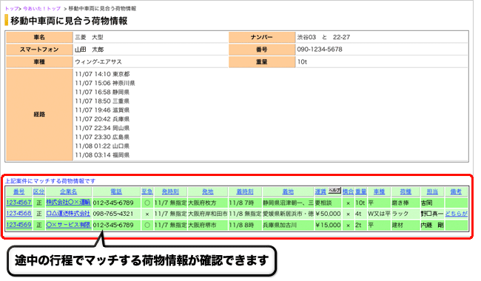Image resolution: width=481 pixels, height=281 pixels.
Task: Click destination cell 兵庫県加古川
Action: [x=280, y=226]
